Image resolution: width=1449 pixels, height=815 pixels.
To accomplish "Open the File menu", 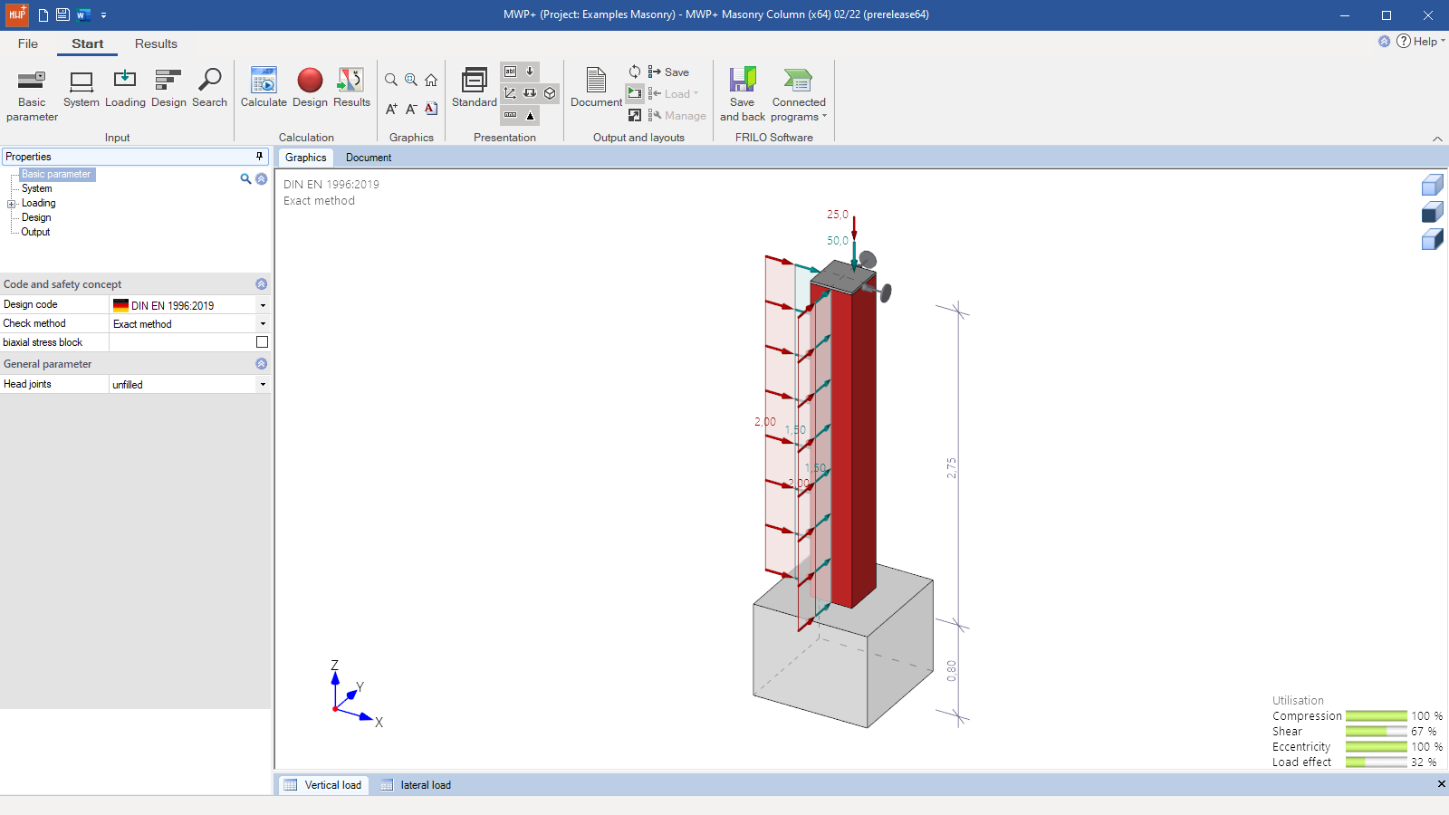I will click(28, 43).
